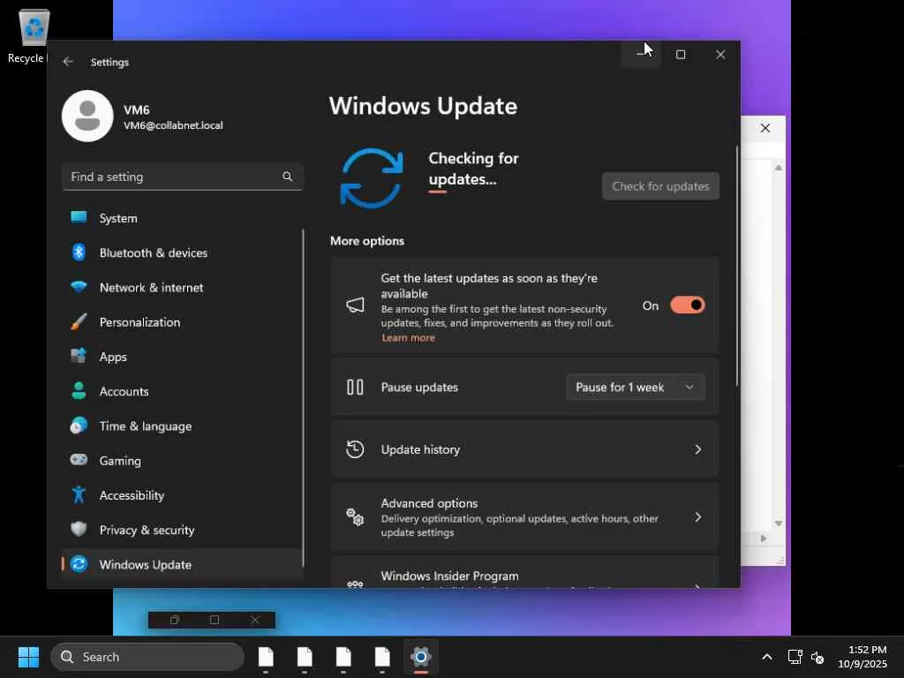Expand Update history chevron
Viewport: 904px width, 678px height.
point(697,449)
